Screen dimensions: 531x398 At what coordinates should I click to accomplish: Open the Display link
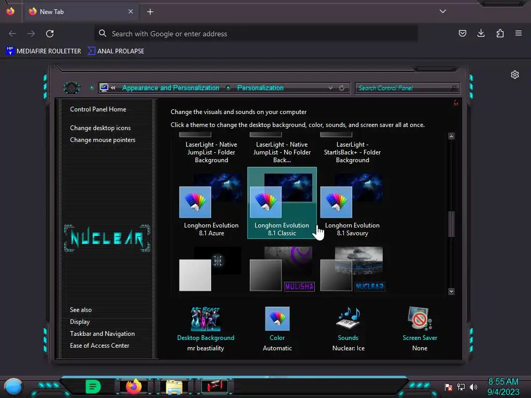[x=79, y=322]
